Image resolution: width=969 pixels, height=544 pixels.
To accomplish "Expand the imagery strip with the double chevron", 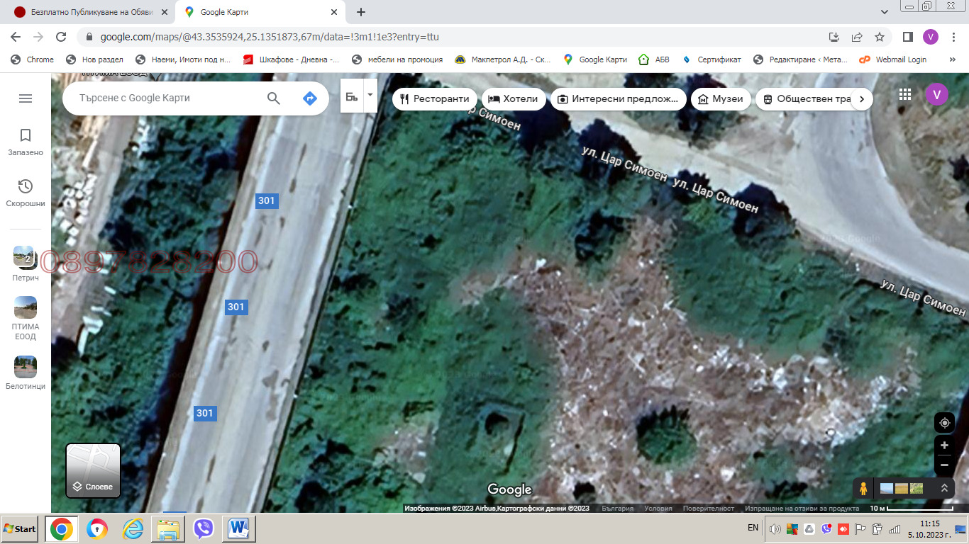I will [944, 488].
